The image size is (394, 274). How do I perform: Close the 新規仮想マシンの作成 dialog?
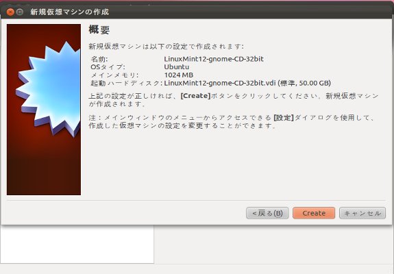[10, 12]
